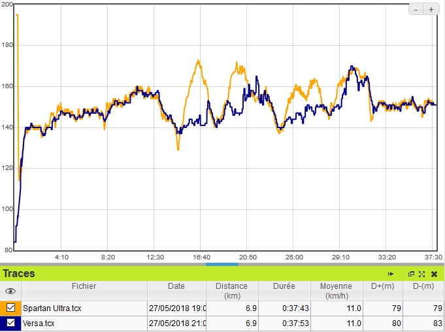The image size is (445, 332).
Task: Sort traces by Fichier column header
Action: click(x=84, y=286)
